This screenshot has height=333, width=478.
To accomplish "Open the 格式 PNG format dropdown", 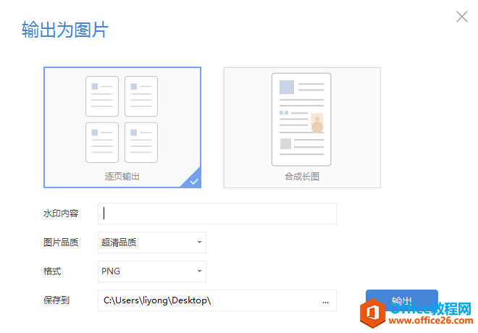I will [x=152, y=271].
